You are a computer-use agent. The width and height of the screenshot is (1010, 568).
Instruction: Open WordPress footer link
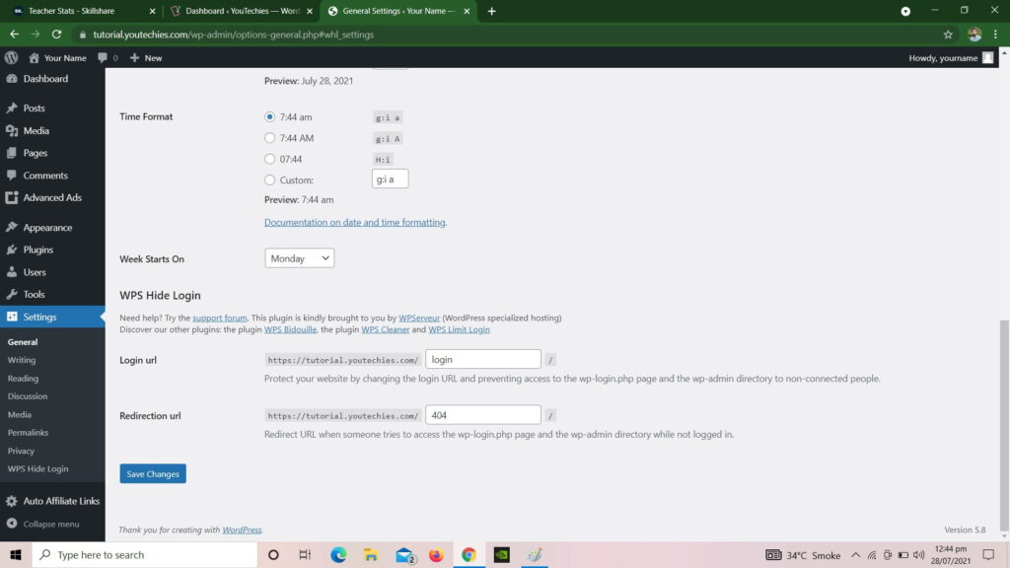242,530
